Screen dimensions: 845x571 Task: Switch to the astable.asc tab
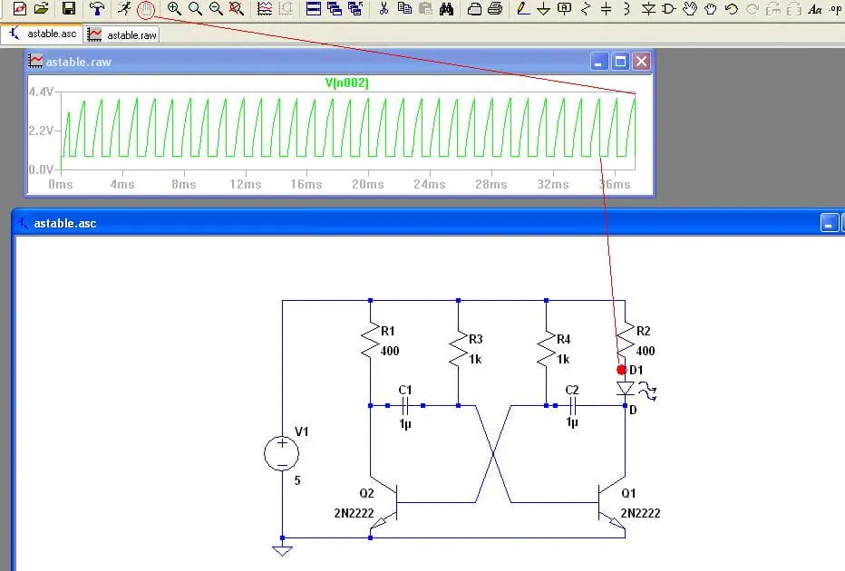click(44, 34)
